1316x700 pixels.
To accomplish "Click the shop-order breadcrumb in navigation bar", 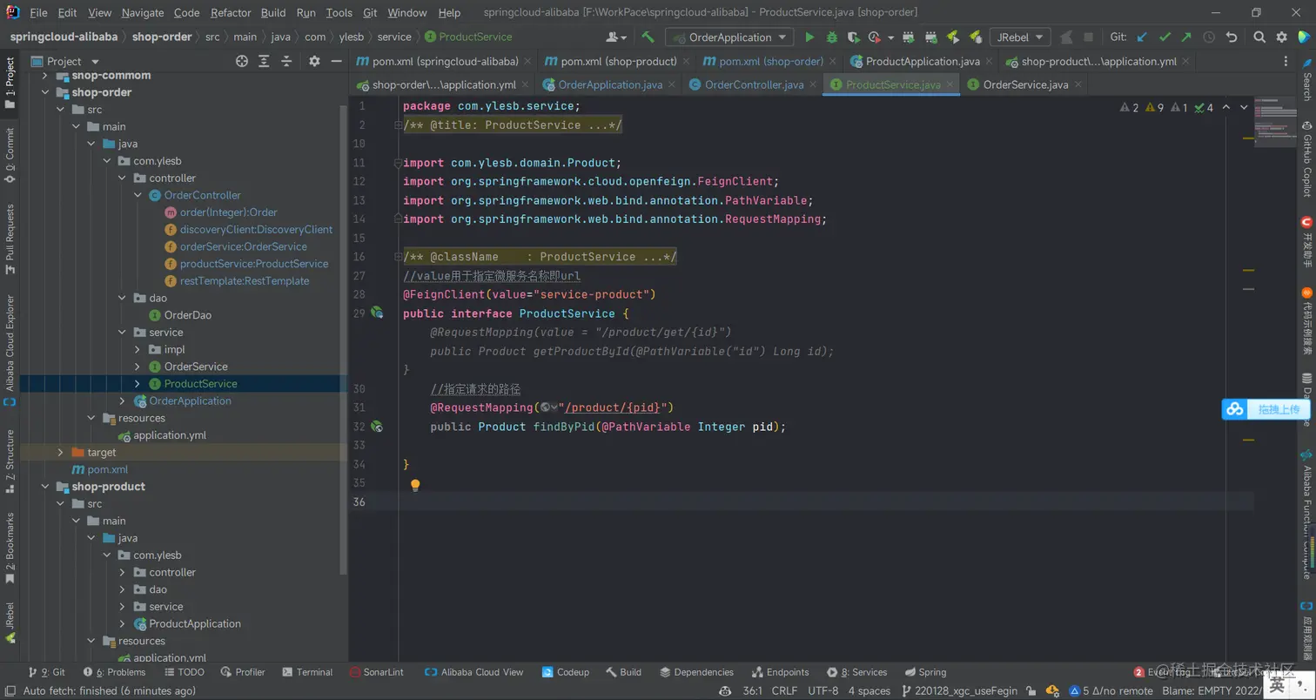I will click(161, 37).
